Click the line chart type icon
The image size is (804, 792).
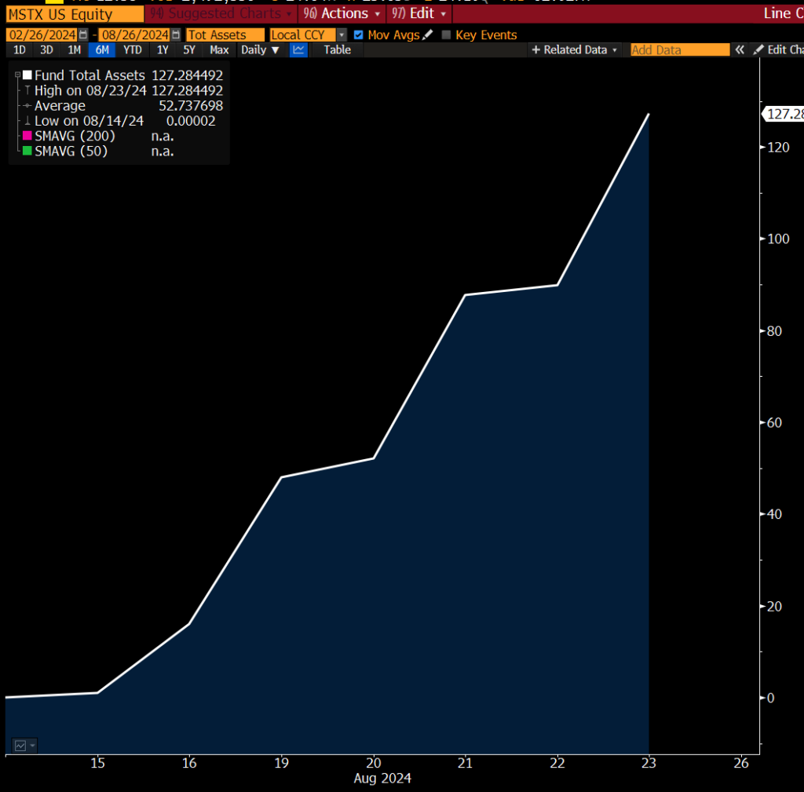[x=298, y=49]
